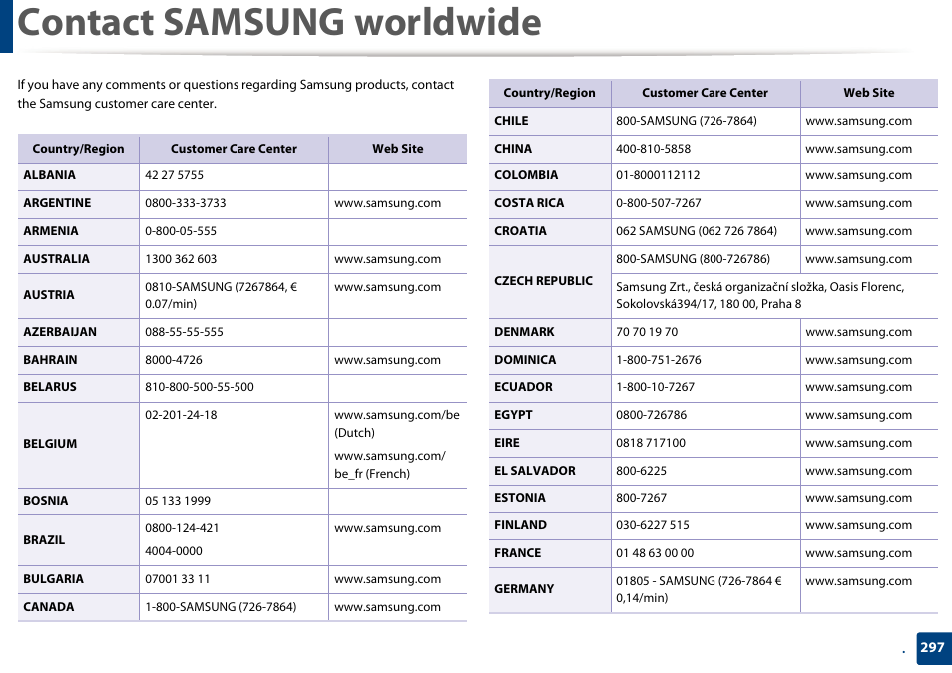Select the AUSTRIA country cell
This screenshot has height=673, width=952.
pyautogui.click(x=78, y=295)
